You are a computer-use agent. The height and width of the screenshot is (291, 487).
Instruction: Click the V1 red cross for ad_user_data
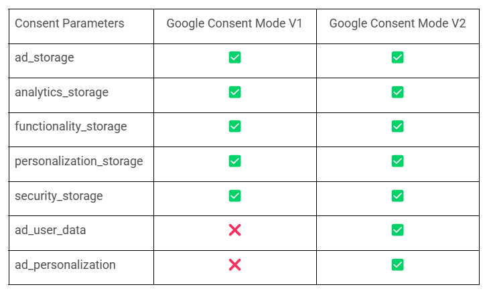234,230
